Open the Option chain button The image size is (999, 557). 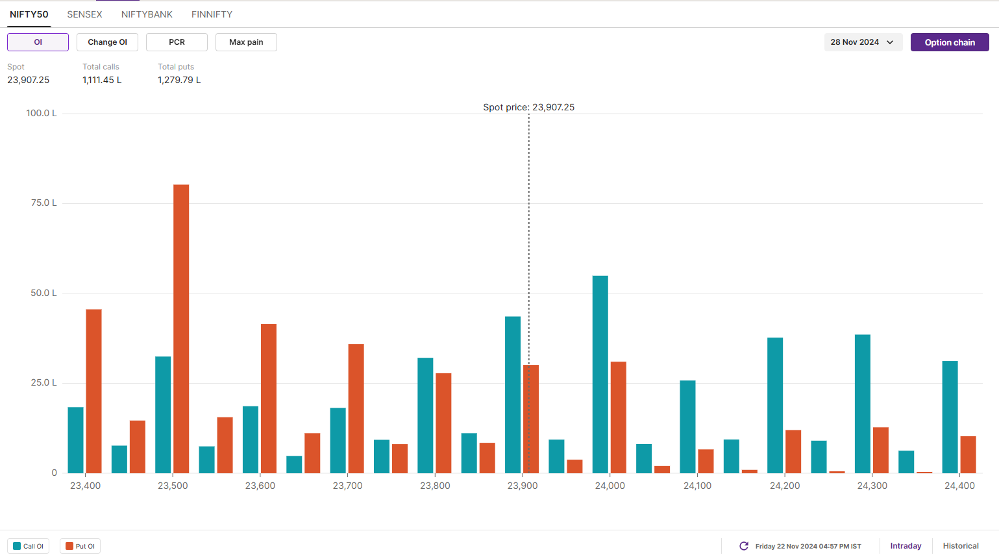pos(950,42)
